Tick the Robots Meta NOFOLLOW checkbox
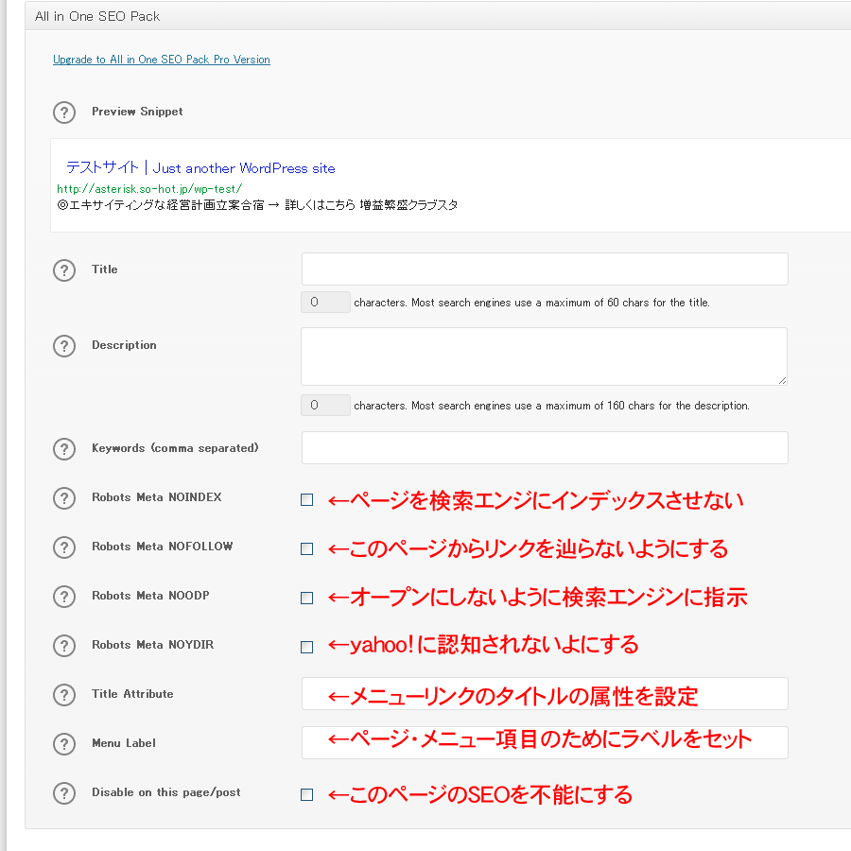Screen dimensions: 851x851 (x=306, y=549)
